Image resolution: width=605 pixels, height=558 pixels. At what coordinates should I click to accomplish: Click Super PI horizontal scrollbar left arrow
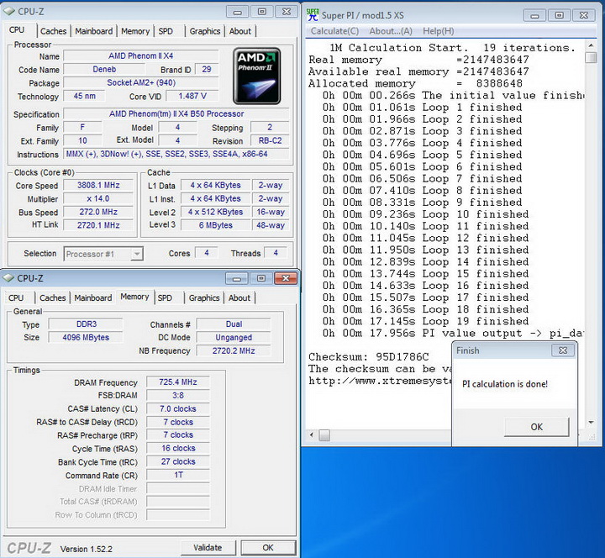(x=312, y=435)
